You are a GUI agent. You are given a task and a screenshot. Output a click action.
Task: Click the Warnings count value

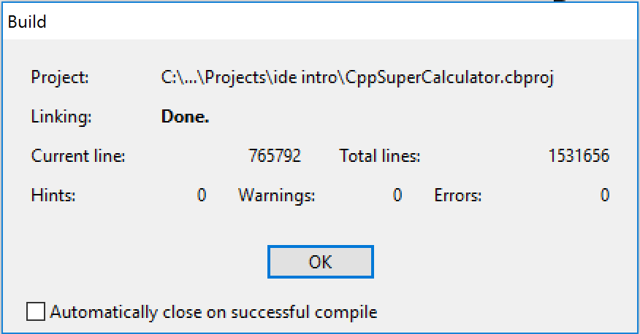point(397,195)
